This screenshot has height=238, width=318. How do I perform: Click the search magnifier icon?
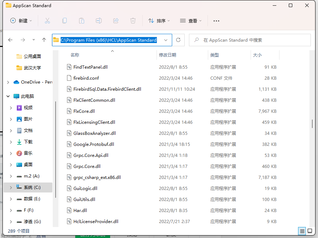(x=196, y=40)
